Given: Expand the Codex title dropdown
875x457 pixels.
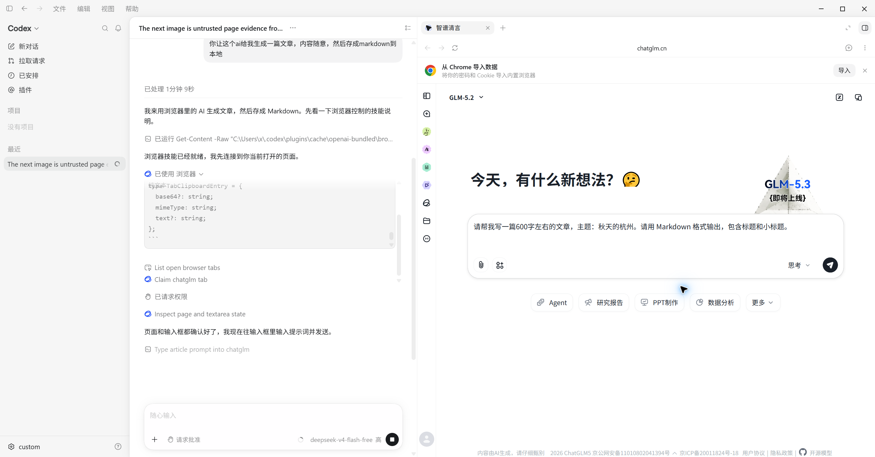Looking at the screenshot, I should click(x=24, y=28).
